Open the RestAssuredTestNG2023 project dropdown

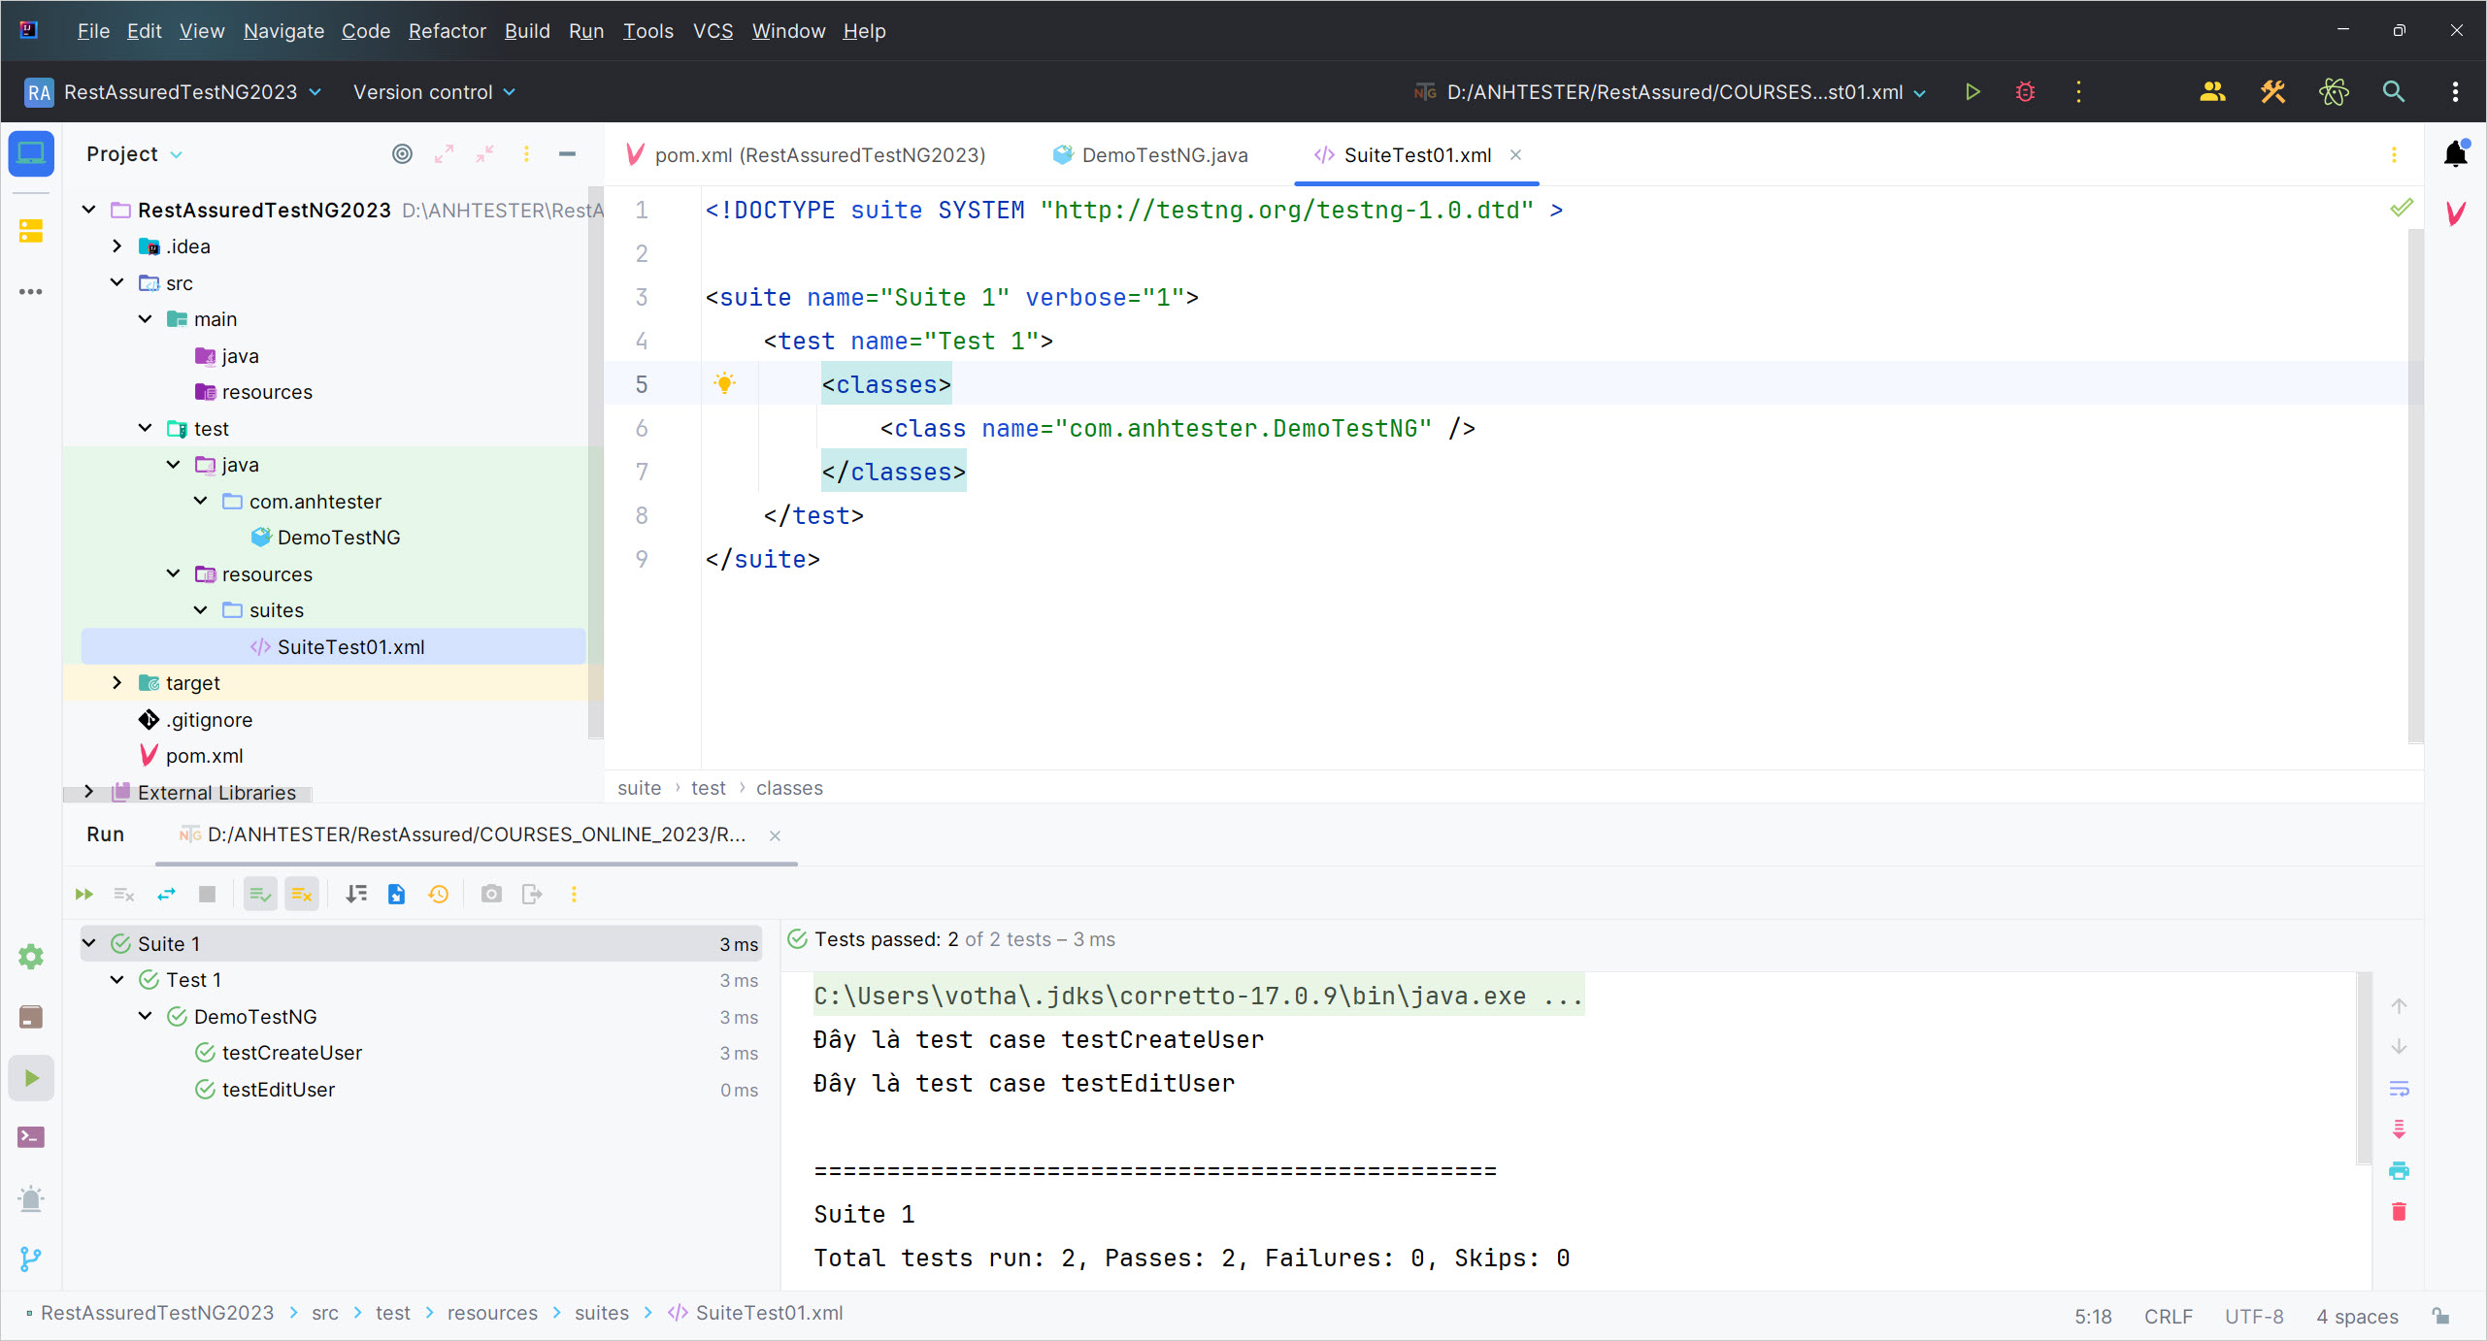coord(174,92)
